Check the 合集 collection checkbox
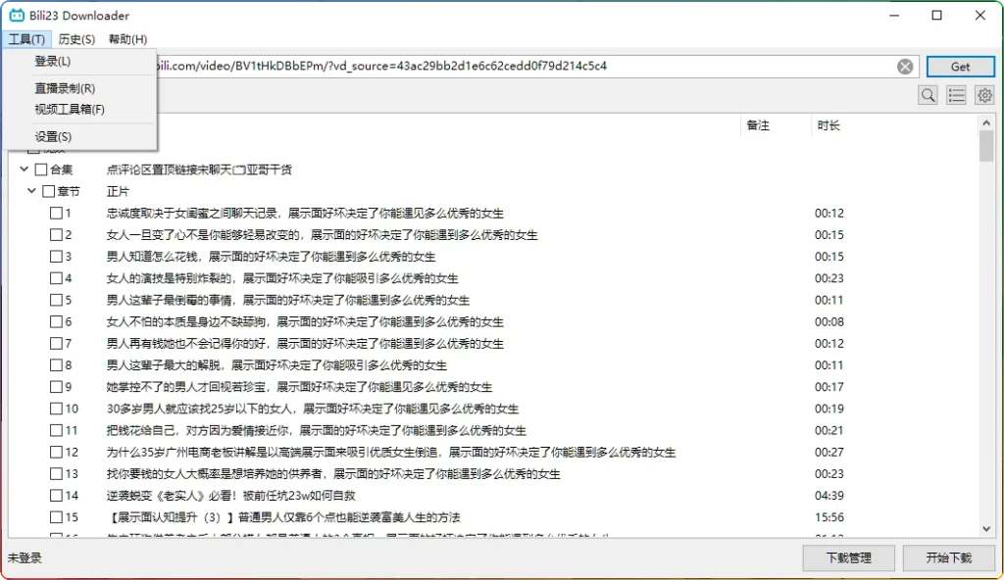1004x580 pixels. (39, 167)
